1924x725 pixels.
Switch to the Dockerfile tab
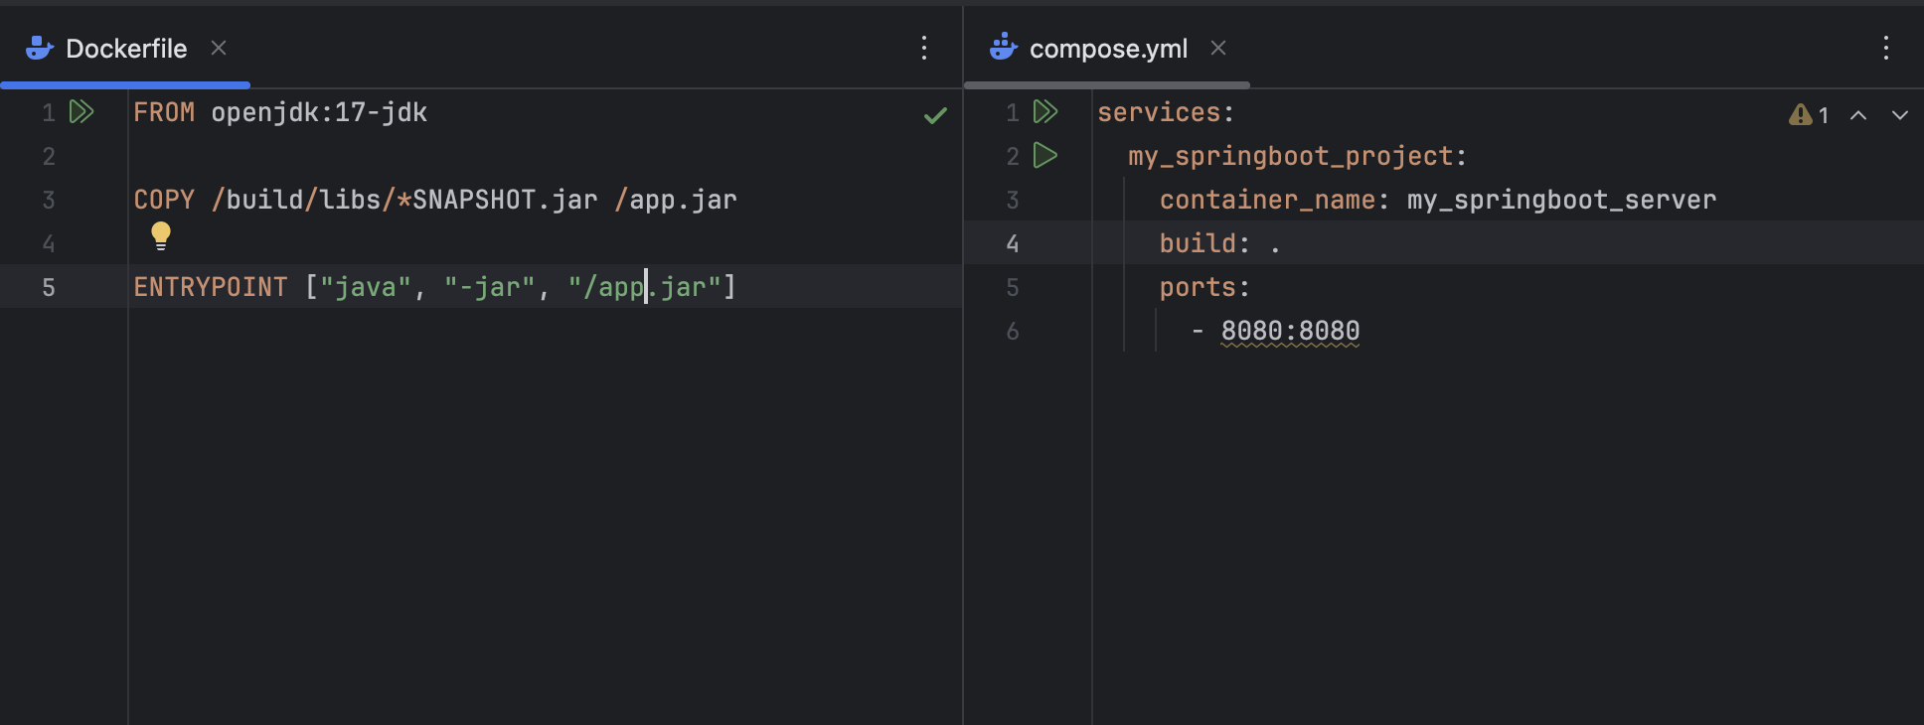click(125, 49)
